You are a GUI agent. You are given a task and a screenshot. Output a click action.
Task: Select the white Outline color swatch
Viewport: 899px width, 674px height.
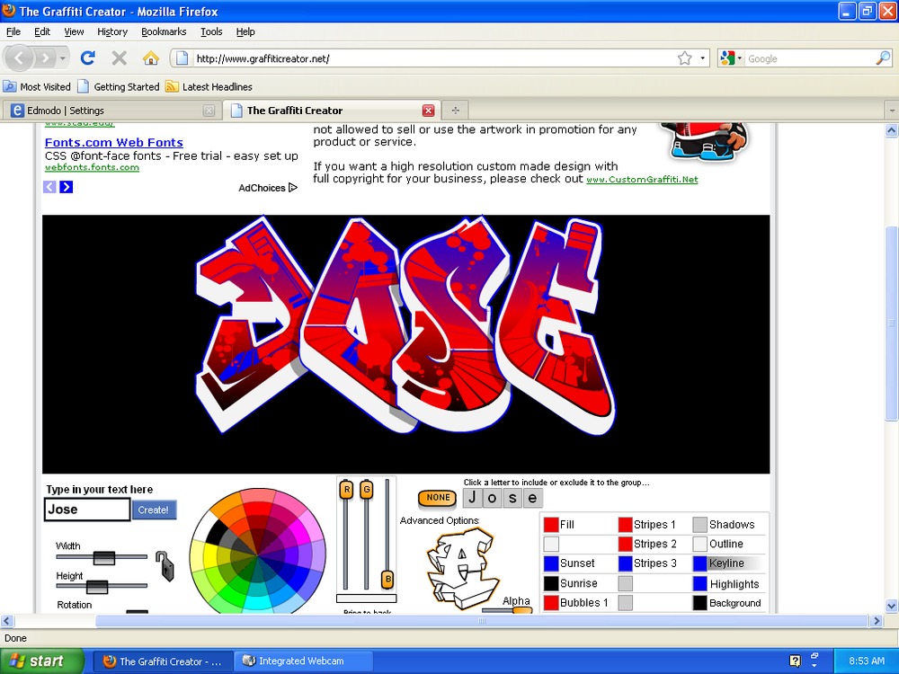point(700,544)
